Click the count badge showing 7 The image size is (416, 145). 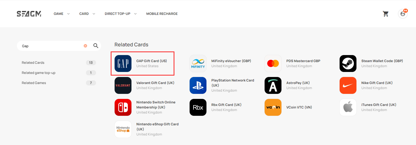(91, 83)
